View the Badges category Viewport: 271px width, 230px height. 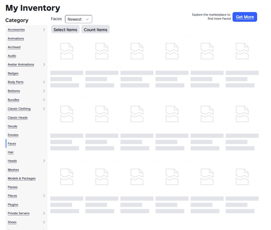[13, 73]
